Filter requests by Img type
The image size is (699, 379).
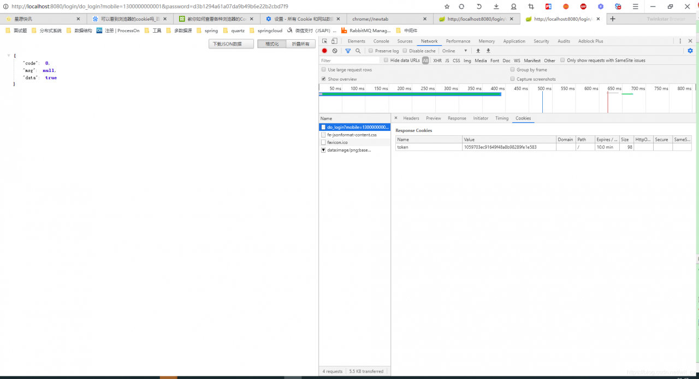[x=467, y=61]
